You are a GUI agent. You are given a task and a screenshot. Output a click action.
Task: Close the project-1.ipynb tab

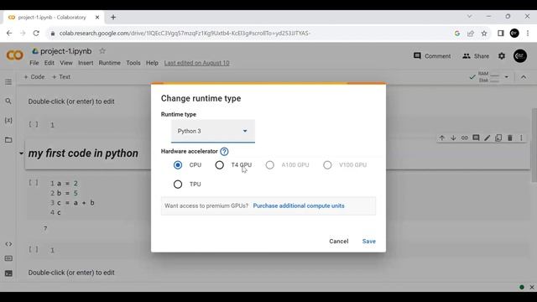point(97,17)
